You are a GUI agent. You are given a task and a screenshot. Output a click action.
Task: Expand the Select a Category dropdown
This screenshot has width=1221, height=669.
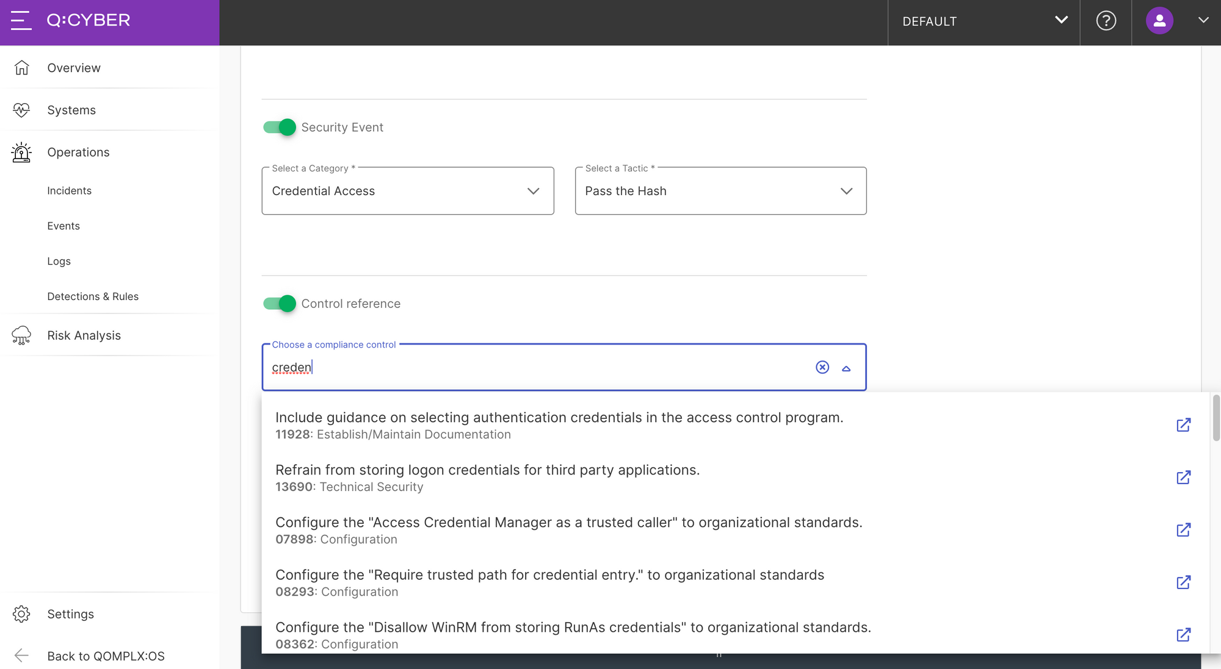click(534, 190)
